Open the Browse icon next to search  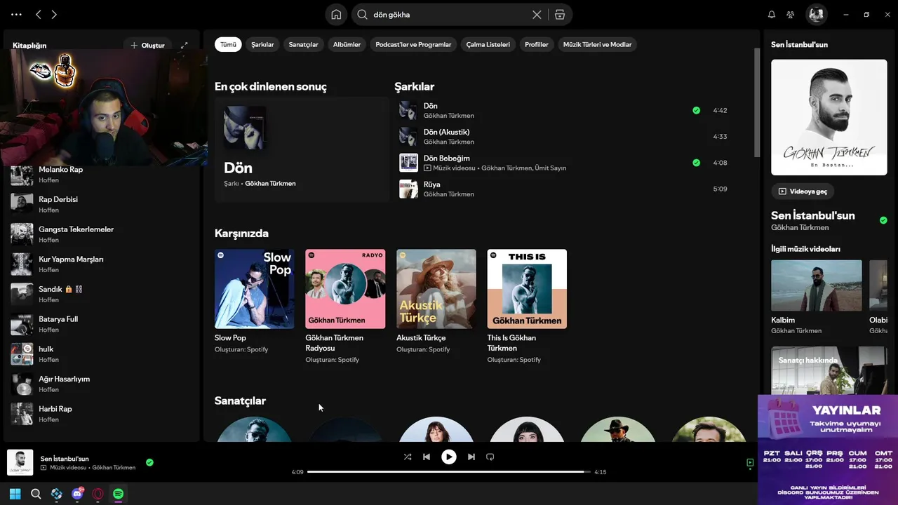(559, 14)
